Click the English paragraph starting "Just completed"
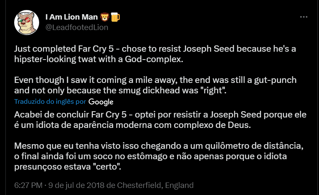Screen dimensions: 319x195 [x=155, y=54]
